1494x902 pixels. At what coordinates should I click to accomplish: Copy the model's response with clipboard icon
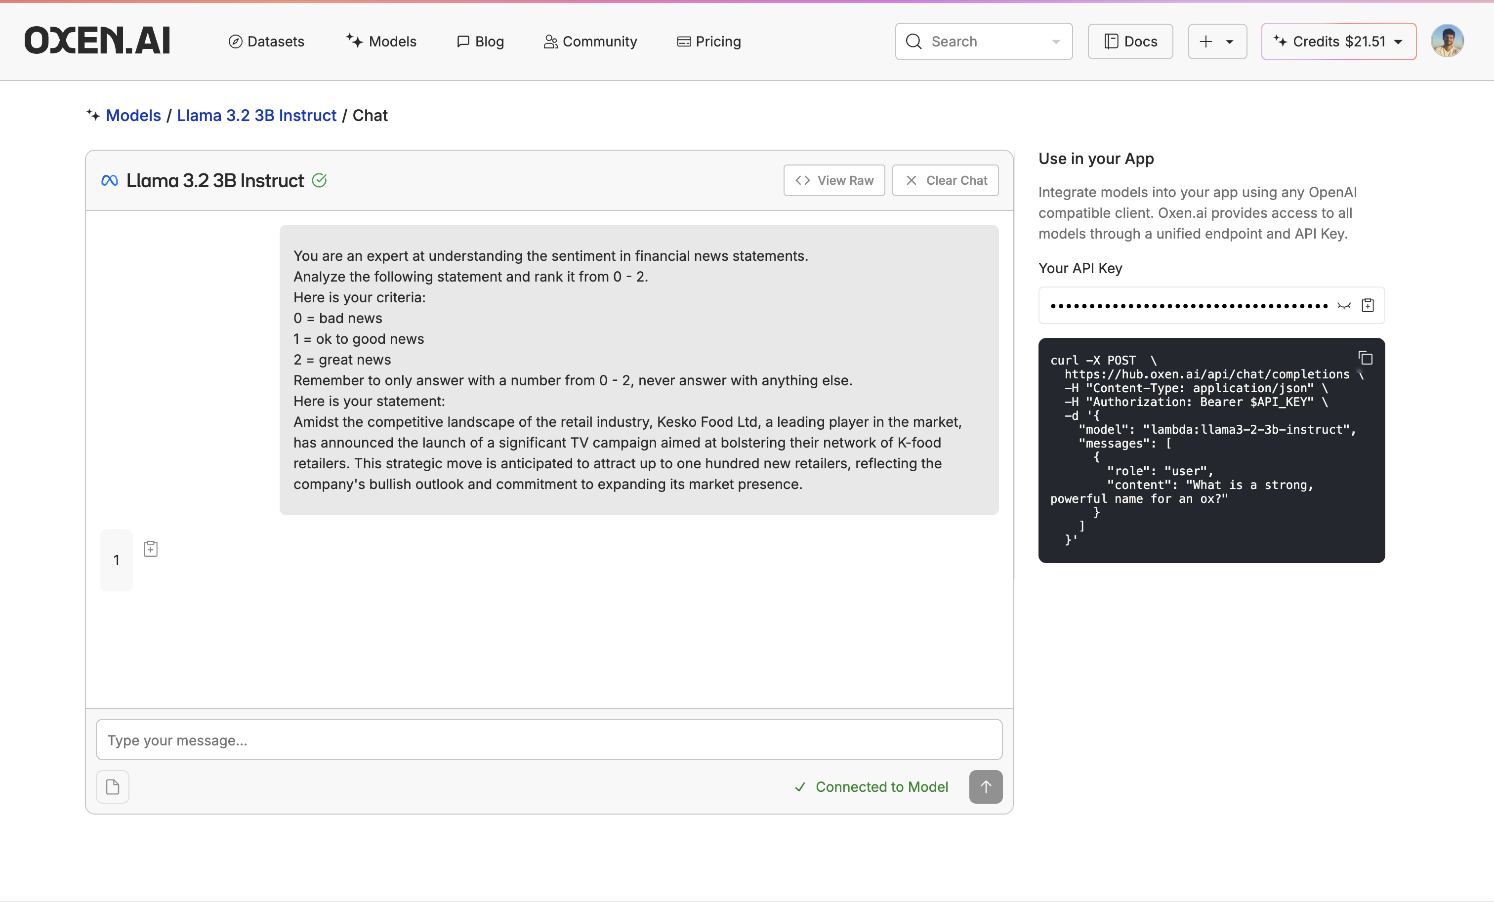coord(150,549)
